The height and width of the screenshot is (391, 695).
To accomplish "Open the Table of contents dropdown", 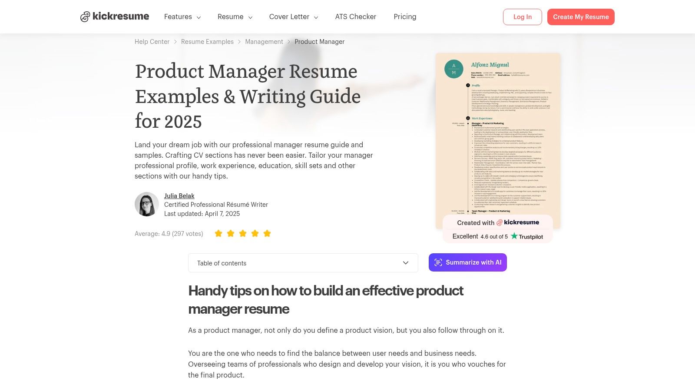I will (303, 263).
